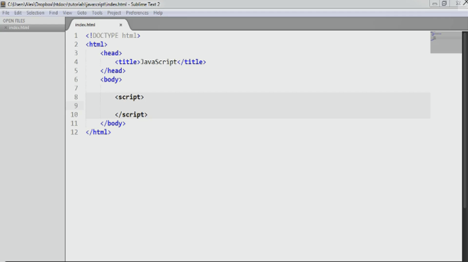Close index.html in Open Files sidebar

coord(5,28)
